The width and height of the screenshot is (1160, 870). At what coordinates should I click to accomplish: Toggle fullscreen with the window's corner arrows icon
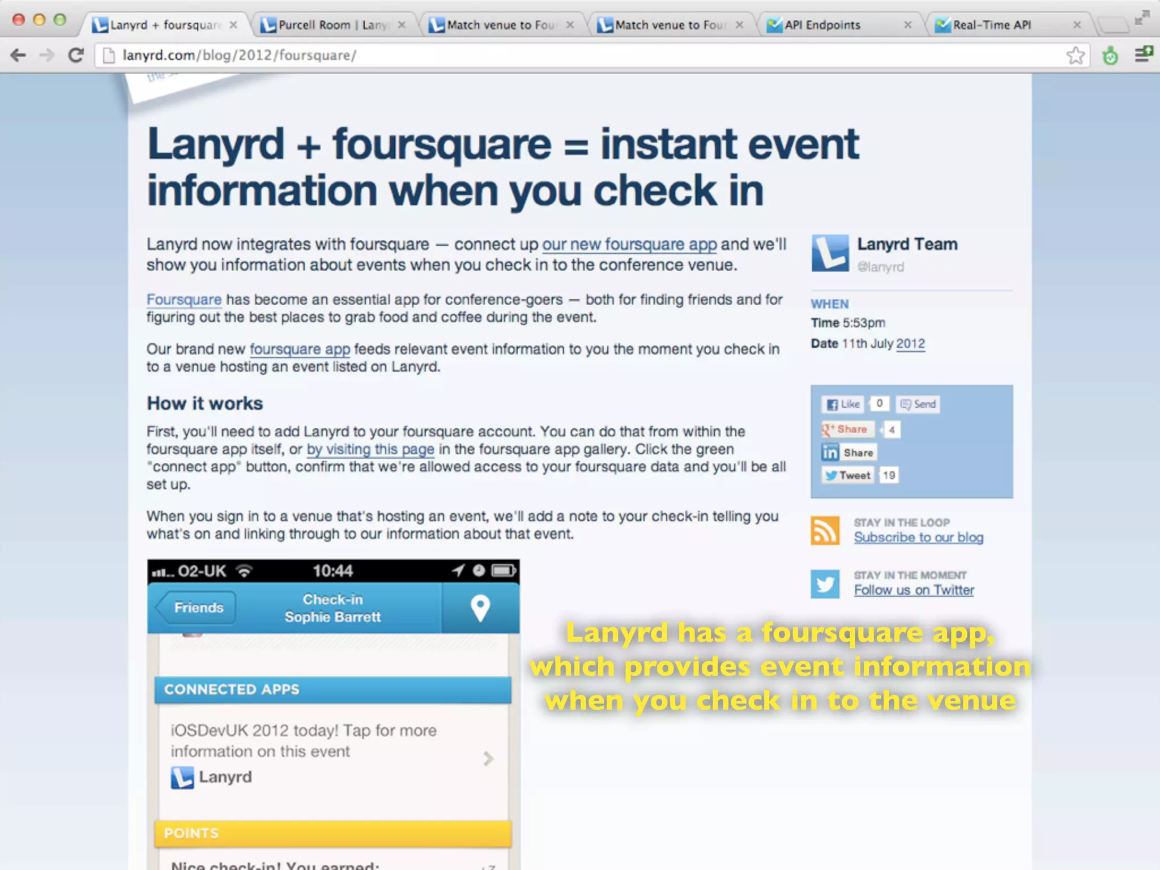coord(1142,18)
